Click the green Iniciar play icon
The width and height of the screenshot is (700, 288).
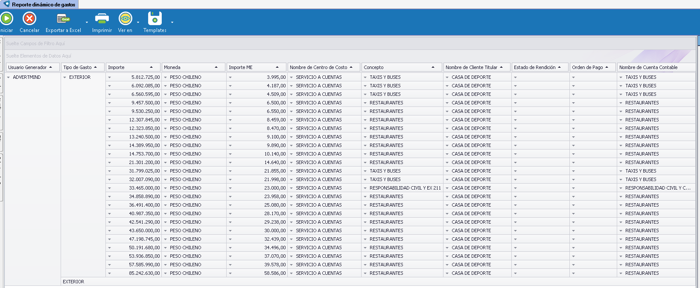point(7,19)
